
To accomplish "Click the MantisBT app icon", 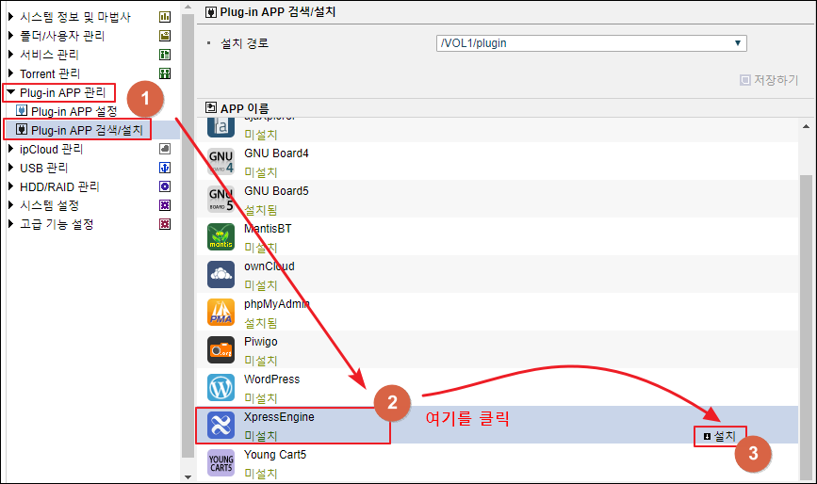I will (x=221, y=236).
